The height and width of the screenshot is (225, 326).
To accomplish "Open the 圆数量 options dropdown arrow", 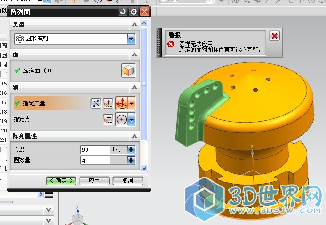I will 131,160.
